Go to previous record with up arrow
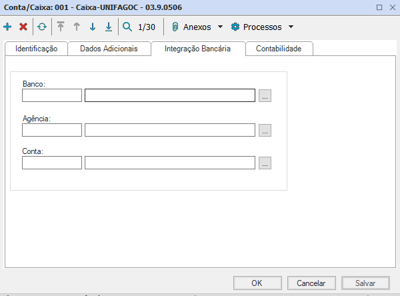Viewport: 400px width, 296px height. pos(77,27)
